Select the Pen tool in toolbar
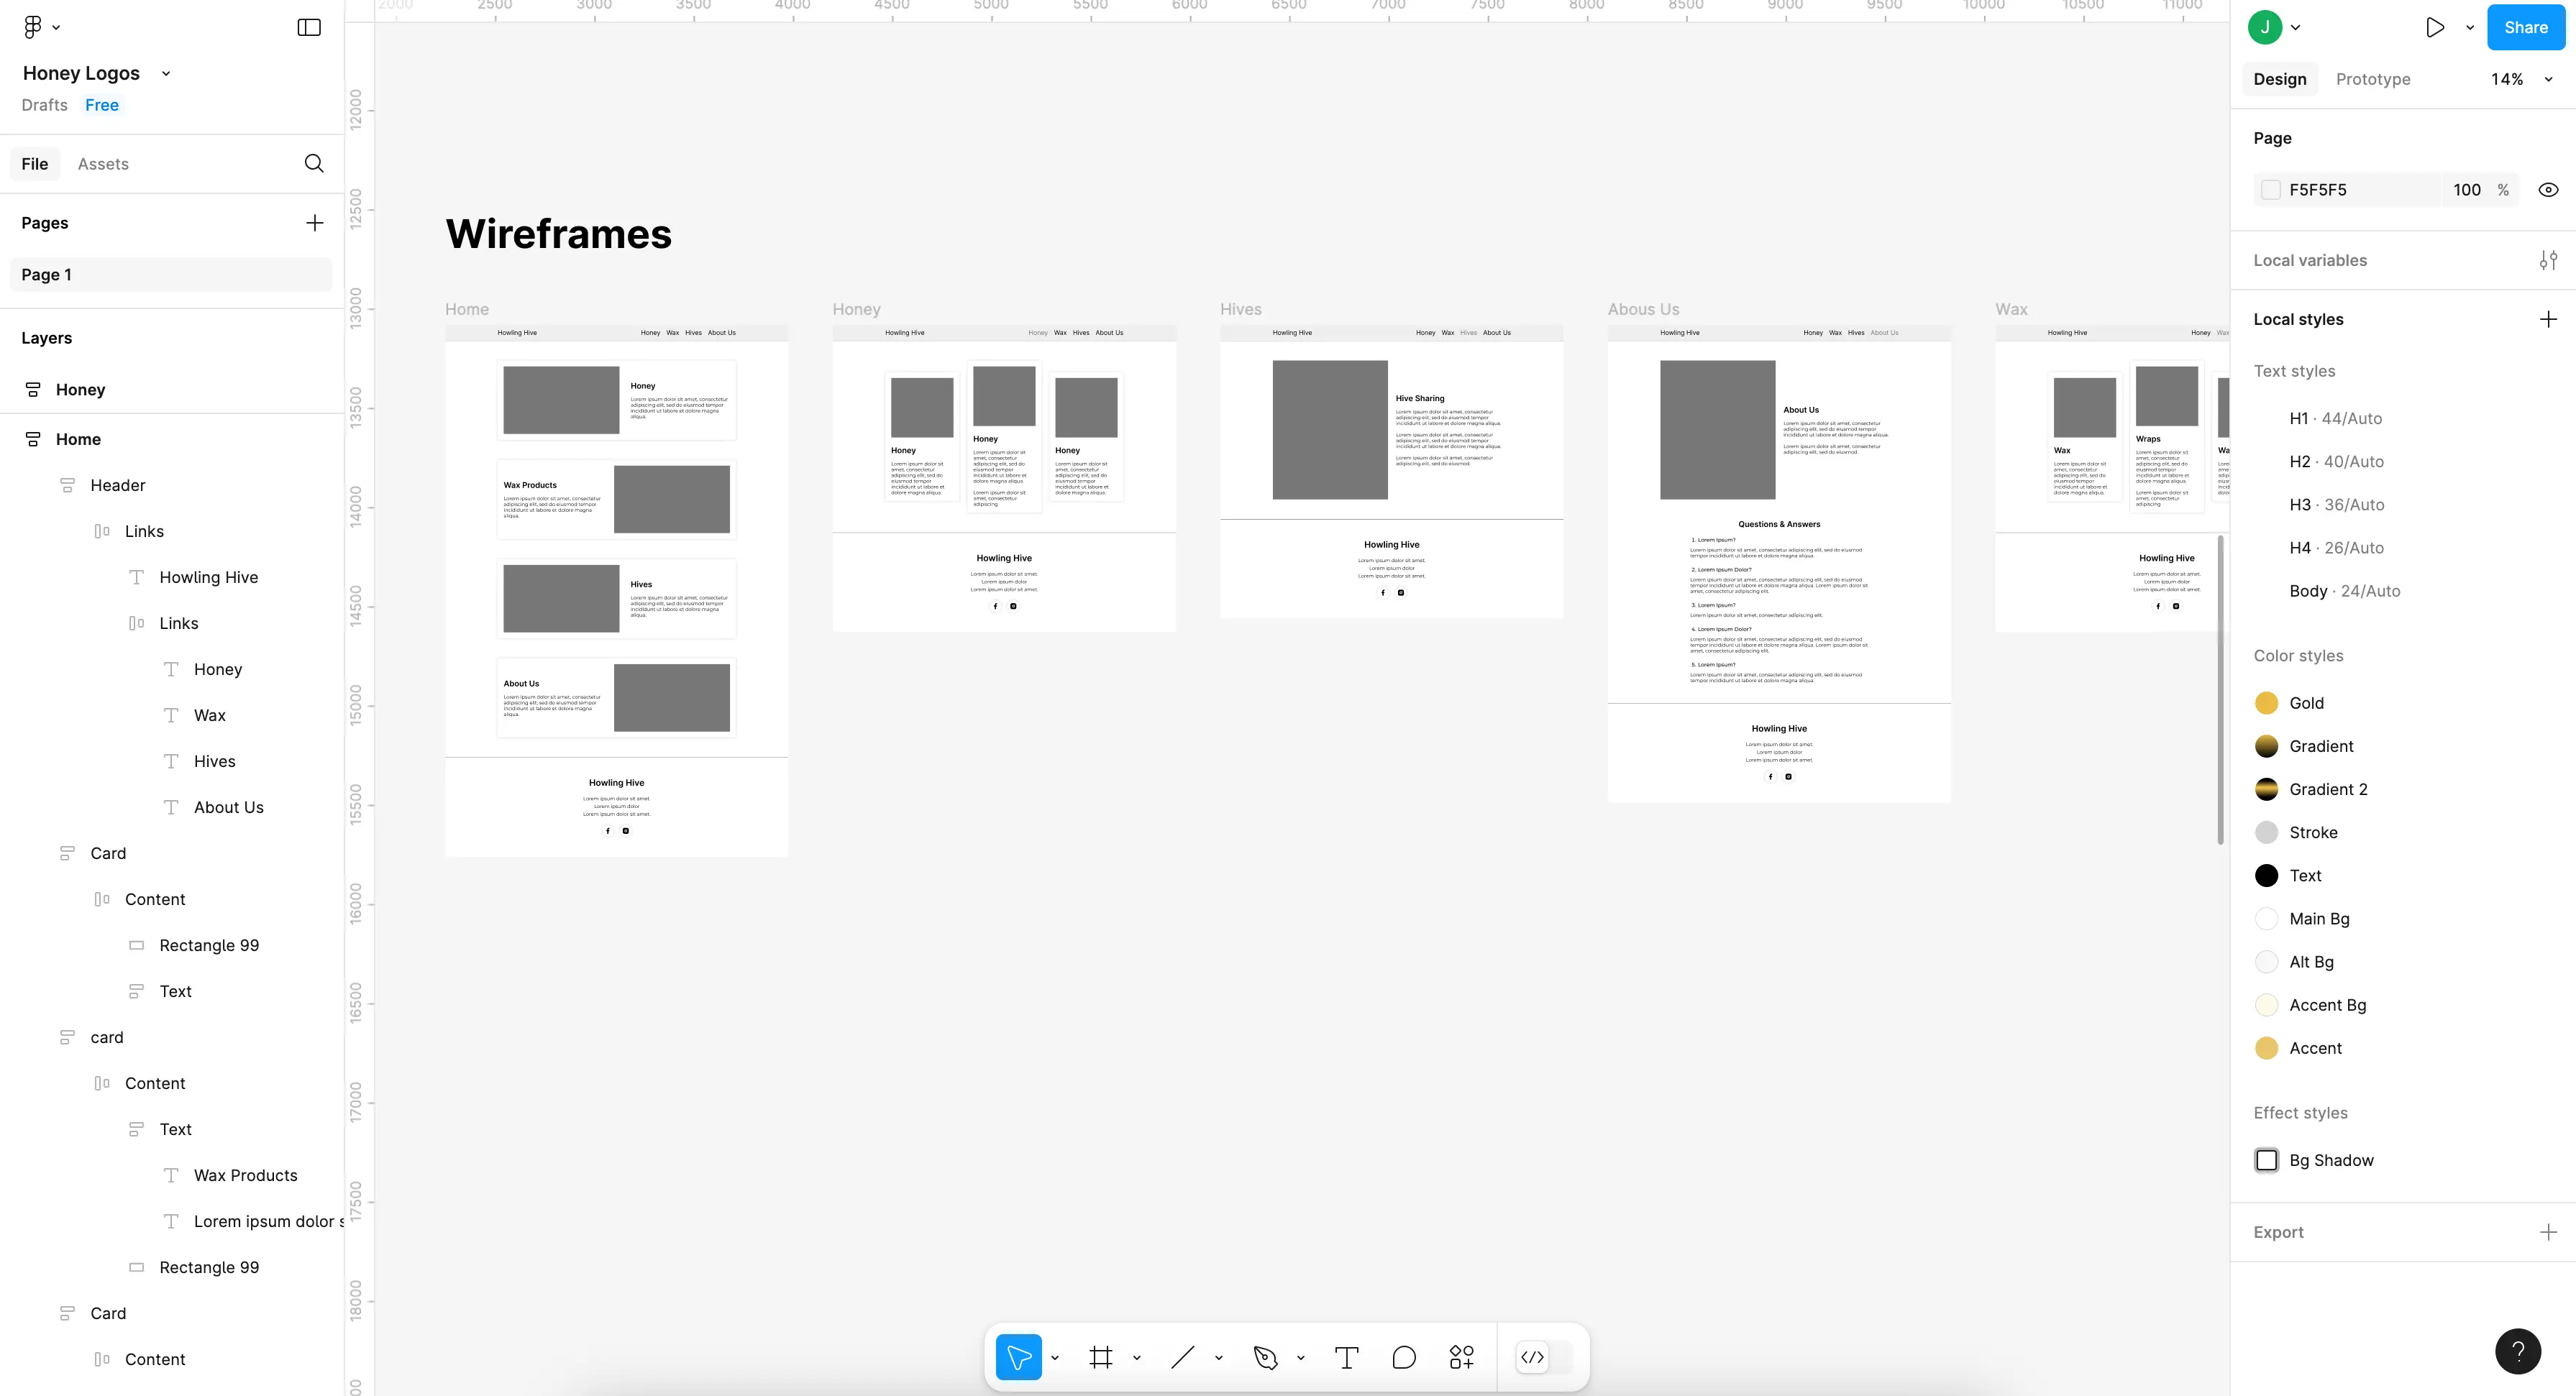This screenshot has height=1396, width=2576. [x=1265, y=1357]
